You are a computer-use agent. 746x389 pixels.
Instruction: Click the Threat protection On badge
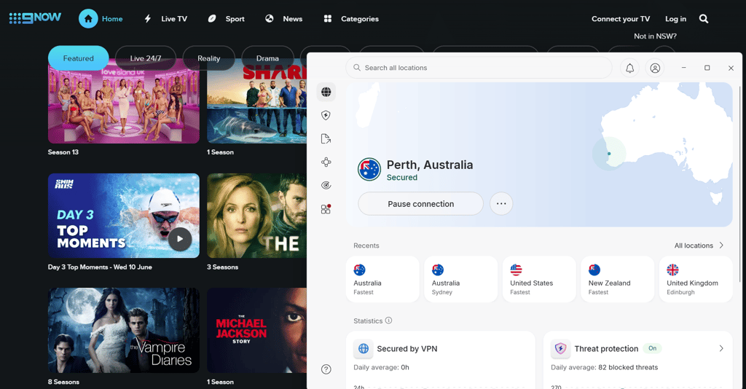[x=652, y=348]
